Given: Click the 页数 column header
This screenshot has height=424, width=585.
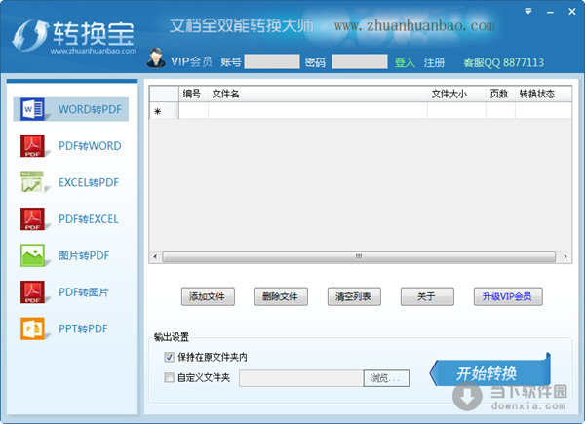Looking at the screenshot, I should (500, 94).
